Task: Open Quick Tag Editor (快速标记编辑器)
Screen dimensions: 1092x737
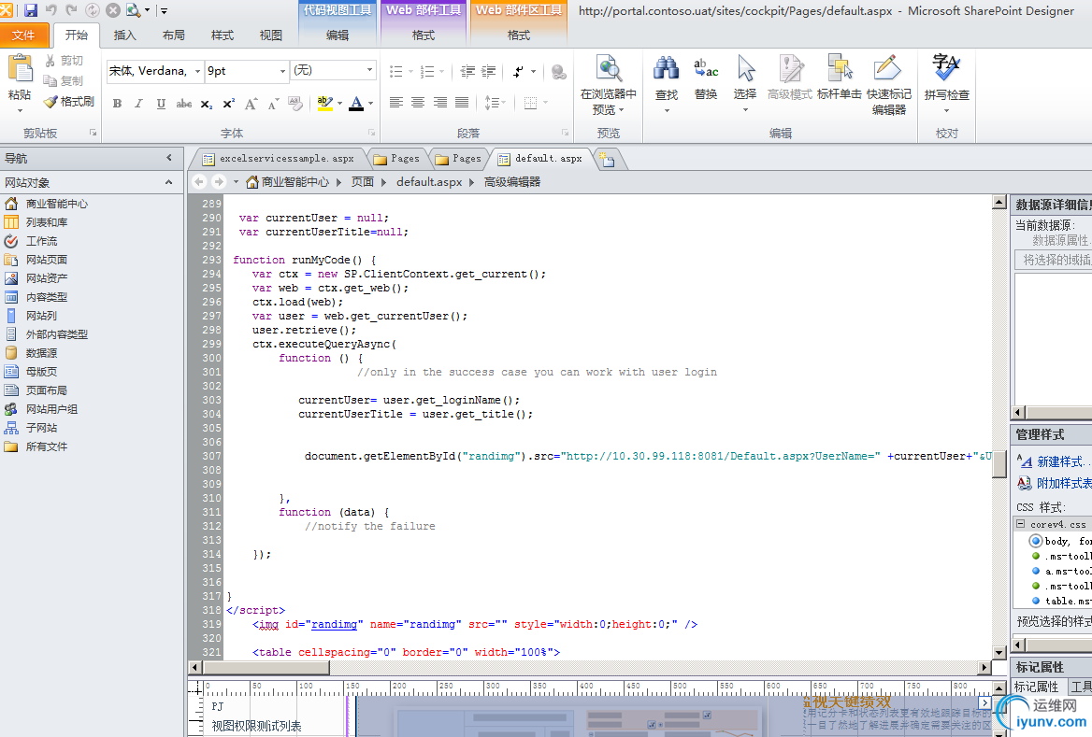Action: [888, 85]
